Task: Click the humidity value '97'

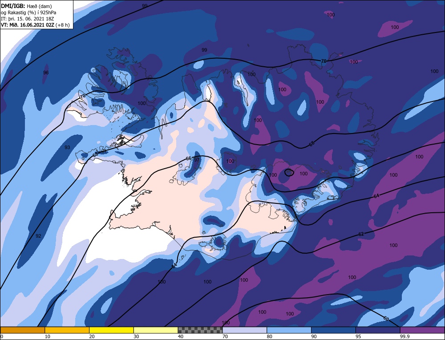Action: [x=197, y=160]
